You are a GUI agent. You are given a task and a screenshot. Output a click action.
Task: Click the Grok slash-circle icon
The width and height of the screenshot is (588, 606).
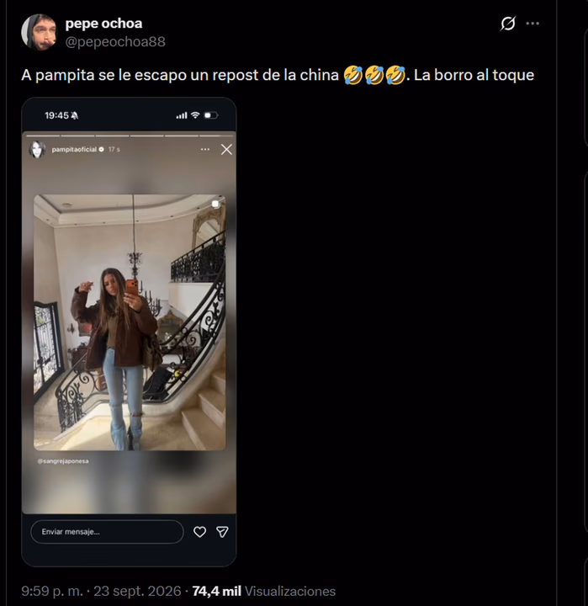click(x=507, y=24)
